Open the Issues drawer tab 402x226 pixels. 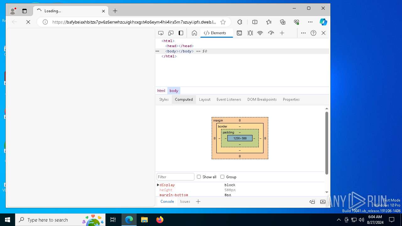(x=185, y=202)
